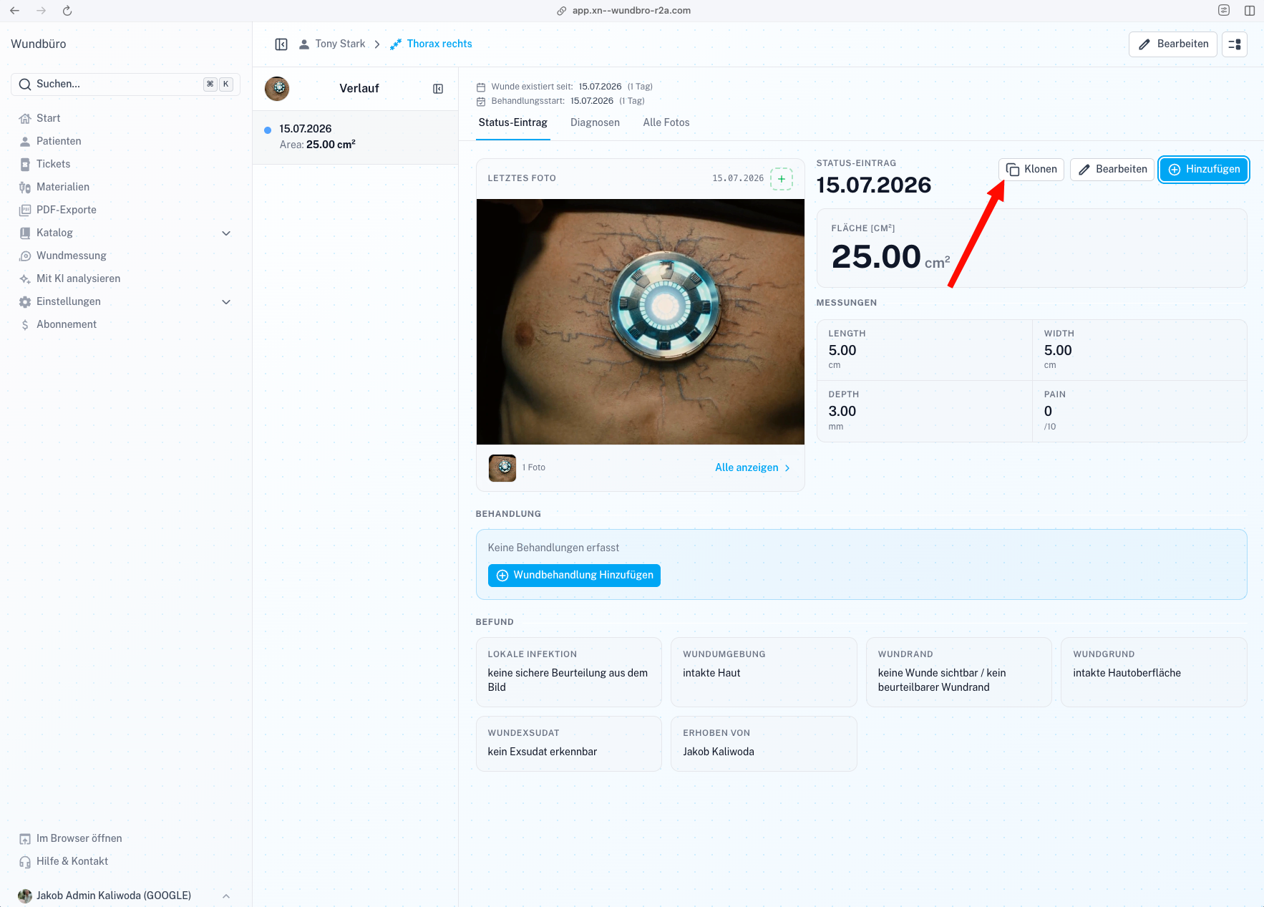The width and height of the screenshot is (1264, 907).
Task: Click the Wundumgebung card
Action: tap(764, 672)
